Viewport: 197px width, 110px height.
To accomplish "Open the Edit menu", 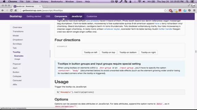I will (x=28, y=2).
